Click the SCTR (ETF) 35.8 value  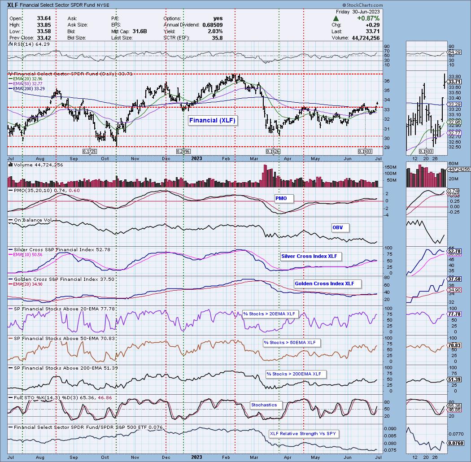click(x=217, y=38)
